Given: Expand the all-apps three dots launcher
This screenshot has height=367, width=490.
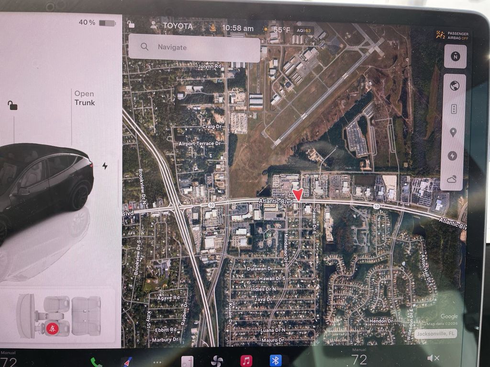Looking at the screenshot, I should tap(157, 362).
